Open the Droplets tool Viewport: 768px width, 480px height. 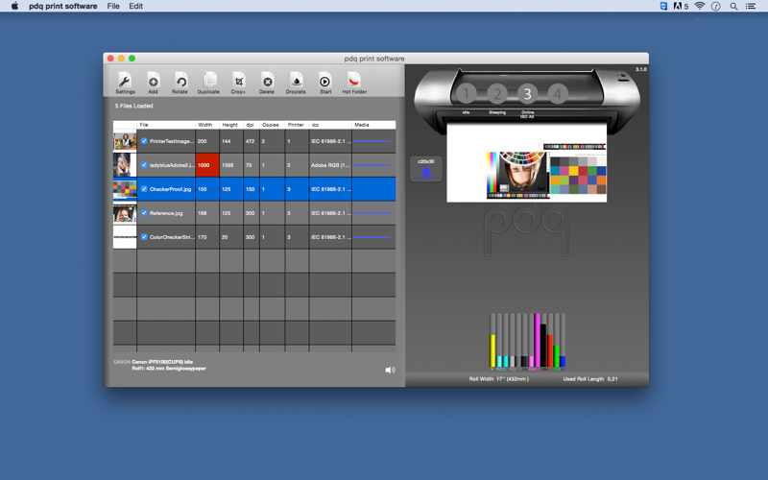pyautogui.click(x=296, y=83)
